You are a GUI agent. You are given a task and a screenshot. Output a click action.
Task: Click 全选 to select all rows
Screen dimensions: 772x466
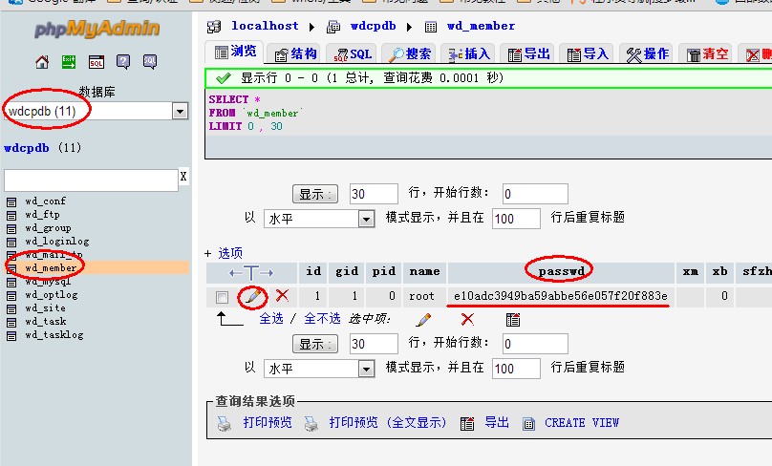(271, 319)
